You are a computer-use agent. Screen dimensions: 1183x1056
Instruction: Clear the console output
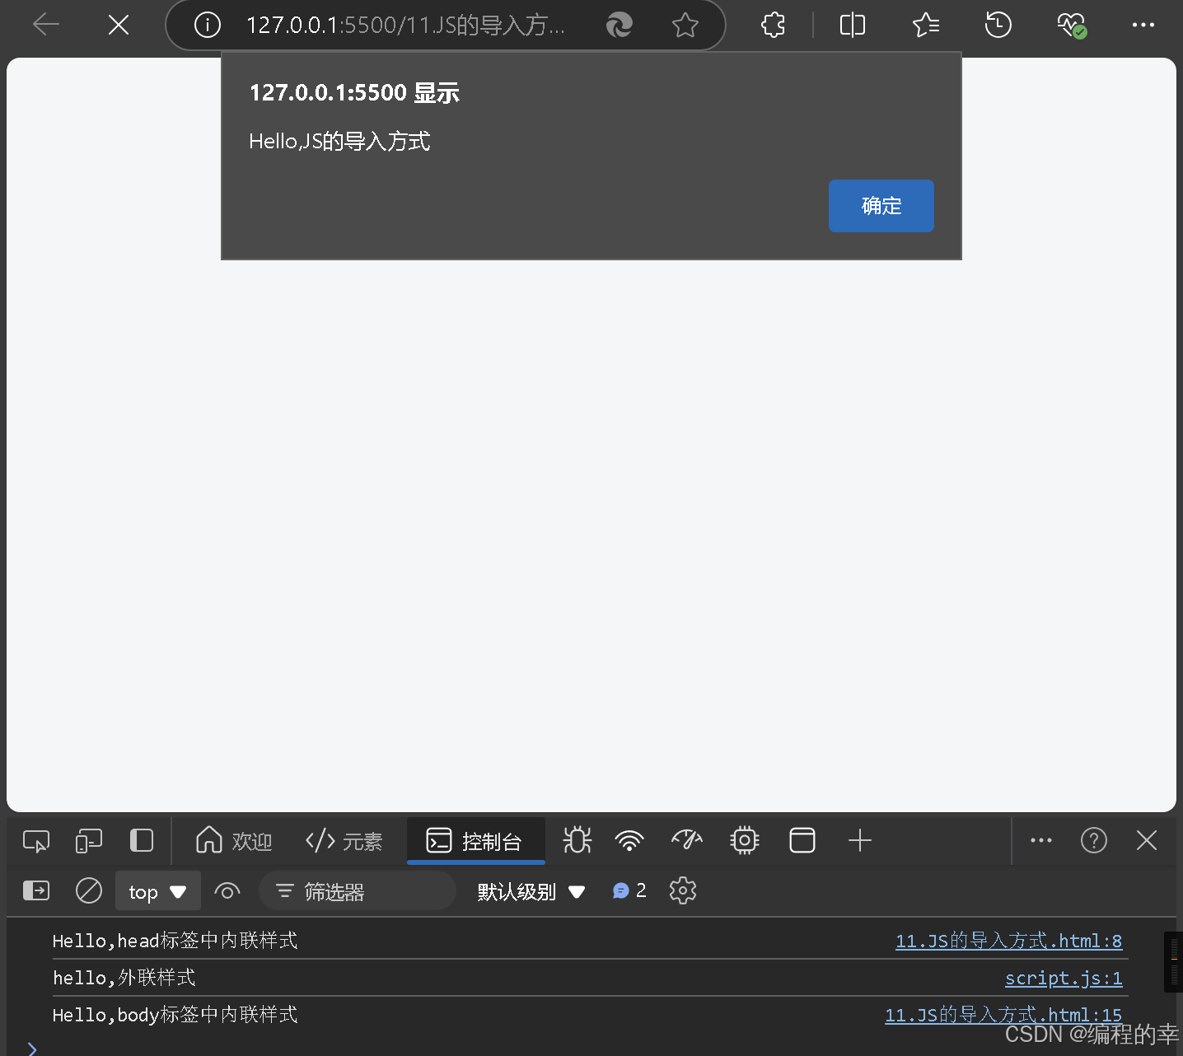(88, 890)
